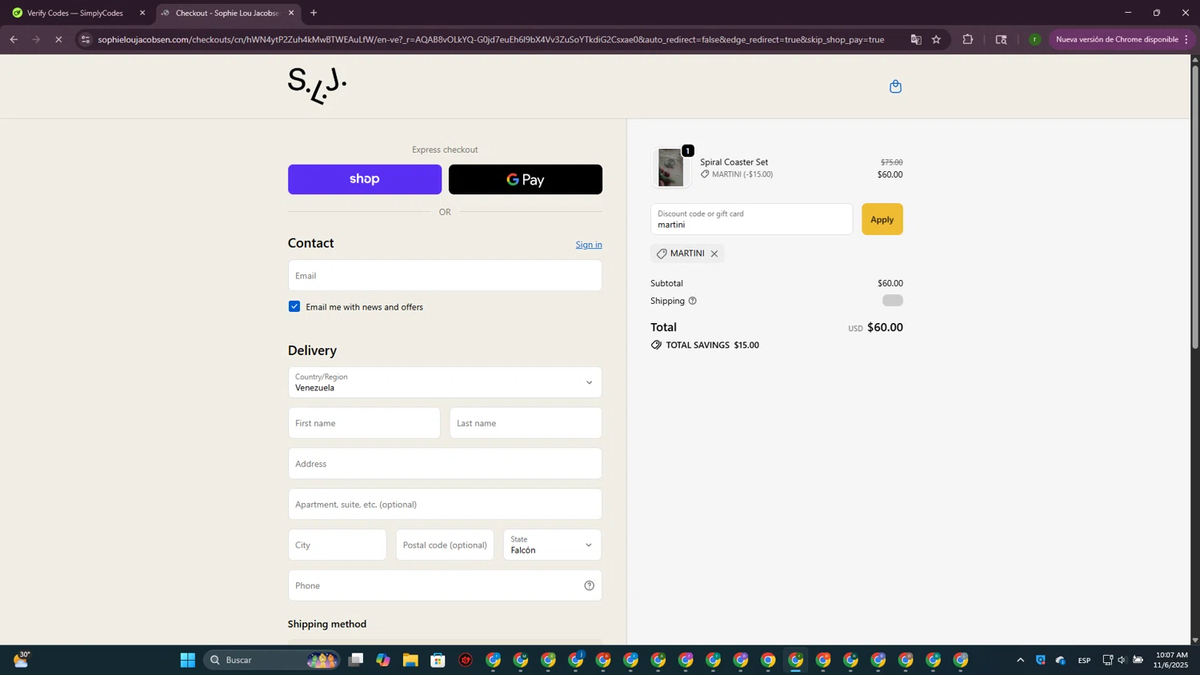Click the 'MARTINI (-$15.00)' discount line
Image resolution: width=1200 pixels, height=675 pixels.
[x=742, y=174]
